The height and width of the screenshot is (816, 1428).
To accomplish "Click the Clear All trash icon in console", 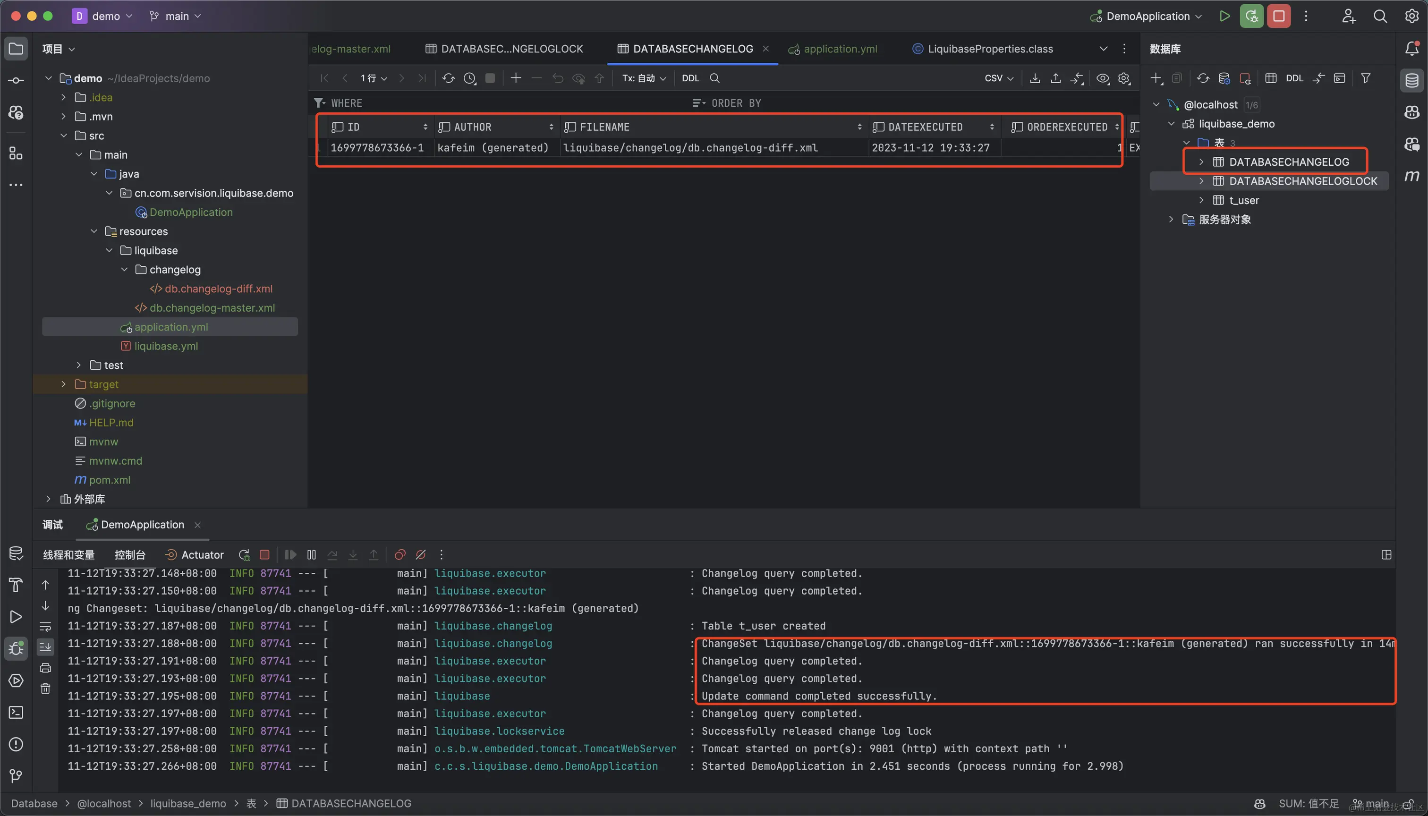I will pyautogui.click(x=45, y=689).
